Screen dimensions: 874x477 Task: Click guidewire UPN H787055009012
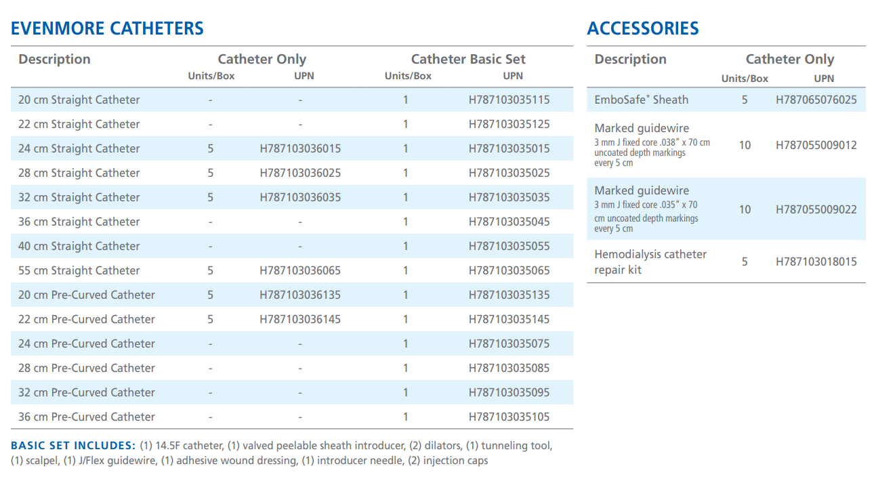tap(816, 145)
